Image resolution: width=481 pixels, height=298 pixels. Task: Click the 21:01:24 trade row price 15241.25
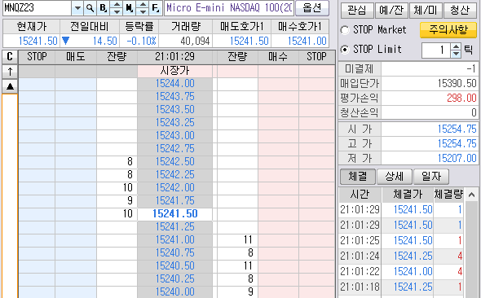(x=413, y=256)
